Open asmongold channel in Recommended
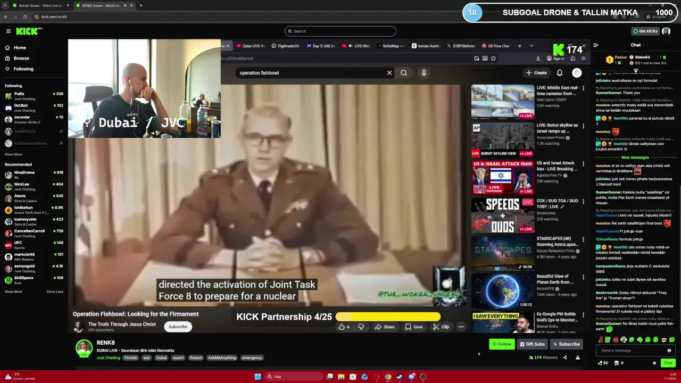Screen dimensions: 681x383 (34, 268)
